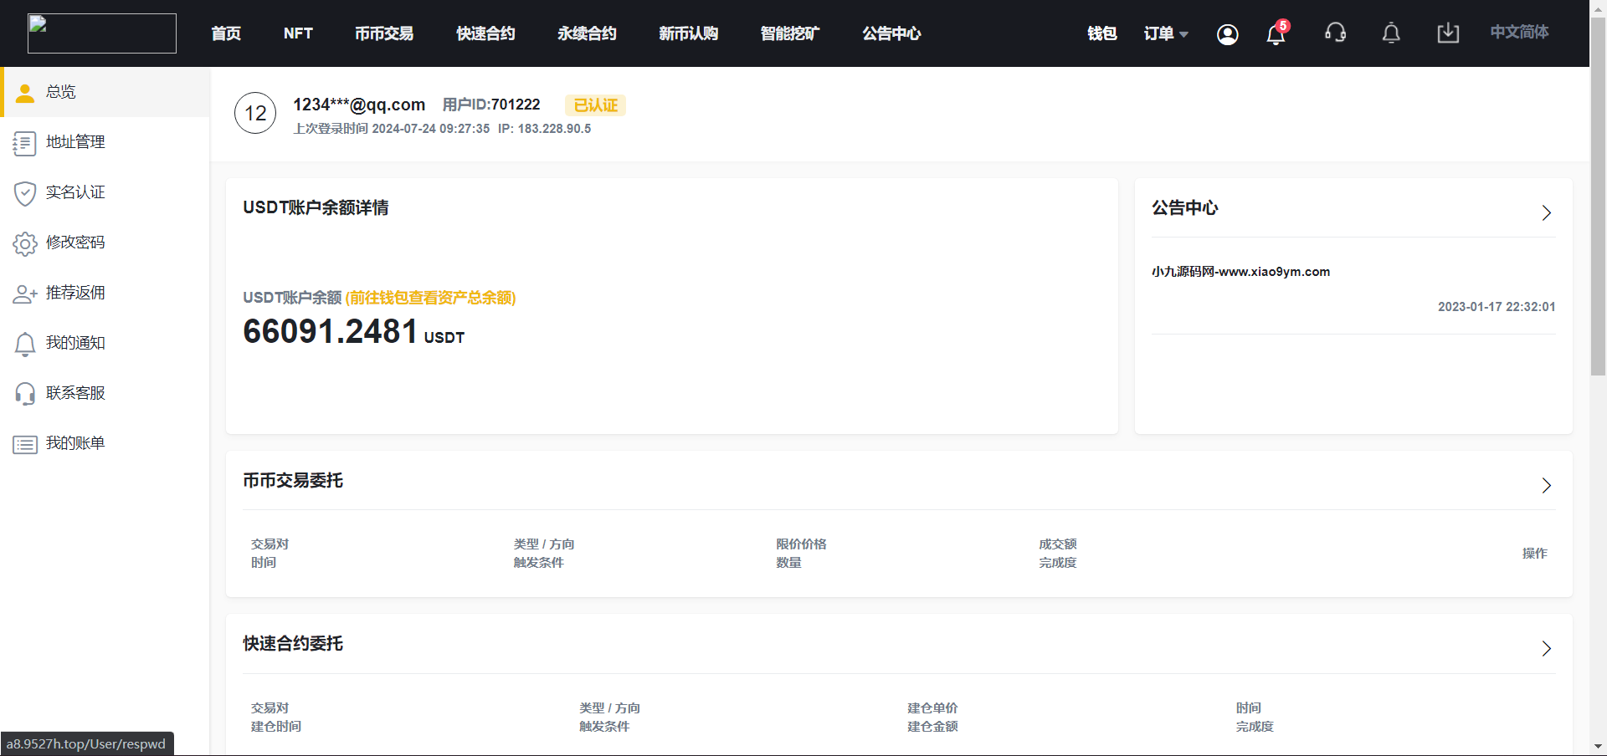Expand 币币交易委托 section arrow
Viewport: 1607px width, 756px height.
[1546, 486]
